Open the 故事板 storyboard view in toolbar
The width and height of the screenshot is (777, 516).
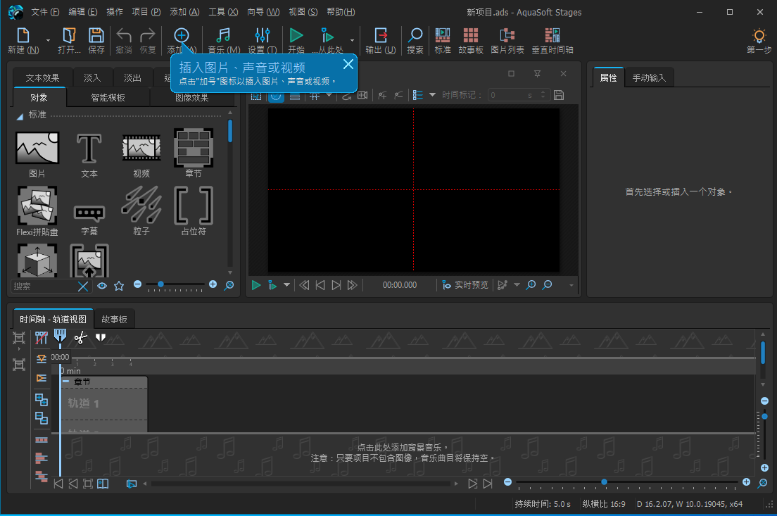coord(471,39)
